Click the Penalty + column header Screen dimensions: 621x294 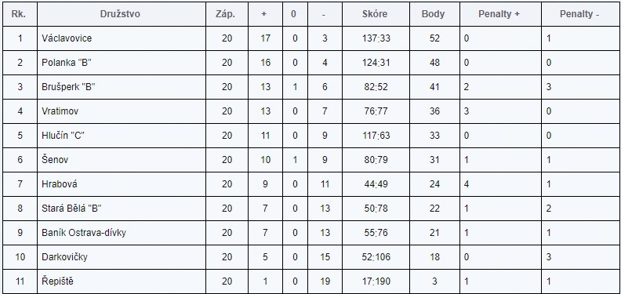pyautogui.click(x=499, y=14)
